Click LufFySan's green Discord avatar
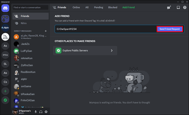The image size is (189, 115). click(16, 51)
